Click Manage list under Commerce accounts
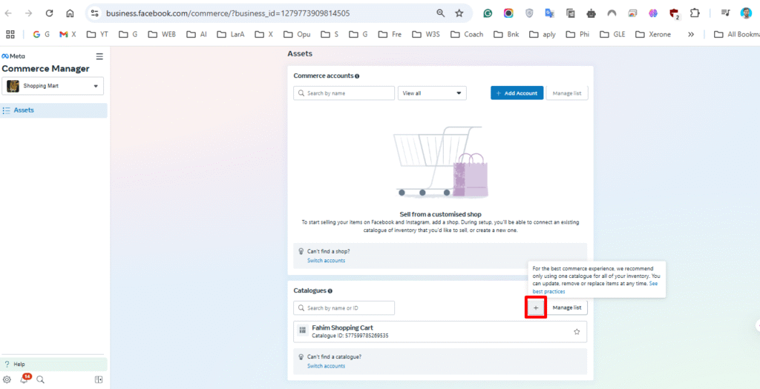The image size is (760, 389). click(x=567, y=93)
